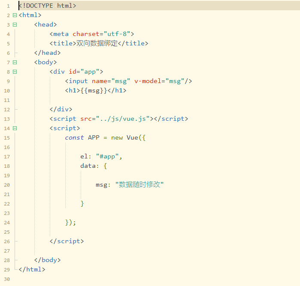Image resolution: width=300 pixels, height=286 pixels.
Task: Click the data: { line
Action: pyautogui.click(x=94, y=166)
